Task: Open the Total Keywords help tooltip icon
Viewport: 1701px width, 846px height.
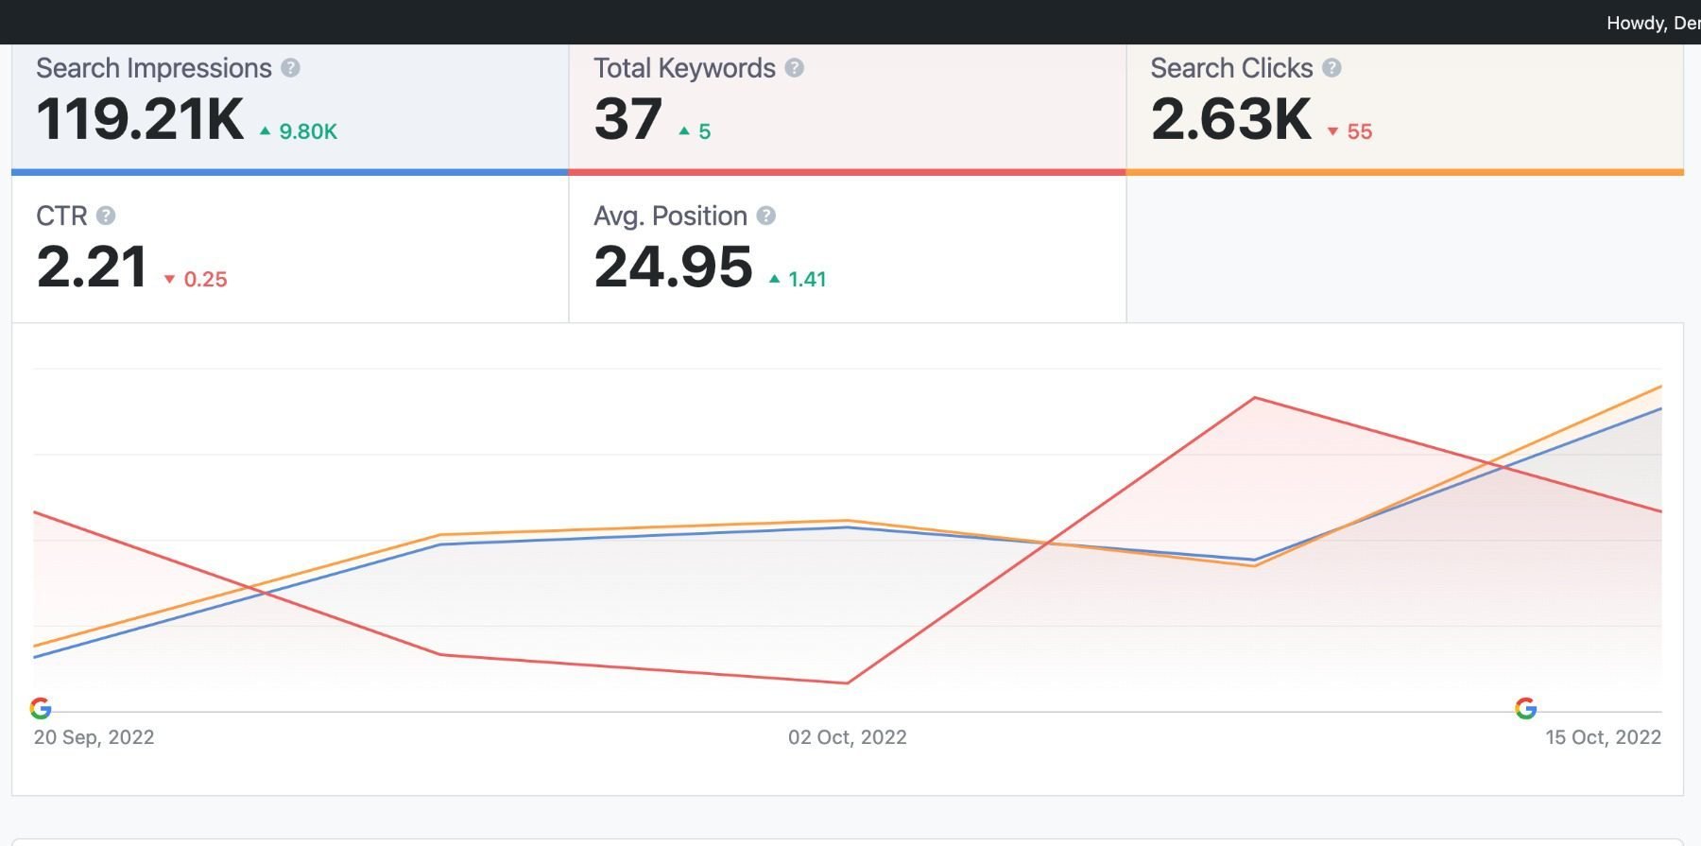Action: click(795, 68)
